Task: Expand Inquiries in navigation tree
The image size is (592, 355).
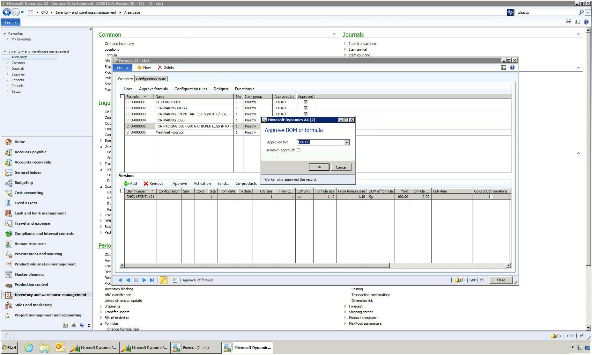Action: (x=7, y=74)
